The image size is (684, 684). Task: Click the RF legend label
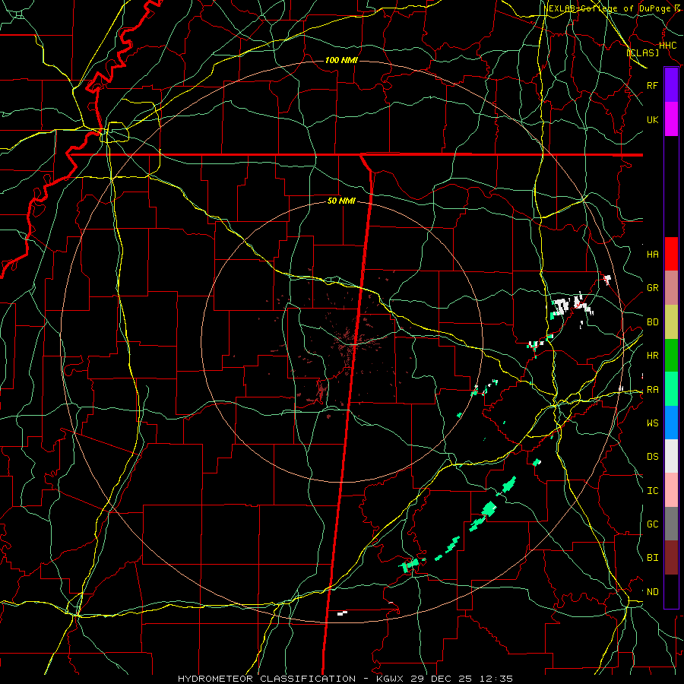point(652,85)
